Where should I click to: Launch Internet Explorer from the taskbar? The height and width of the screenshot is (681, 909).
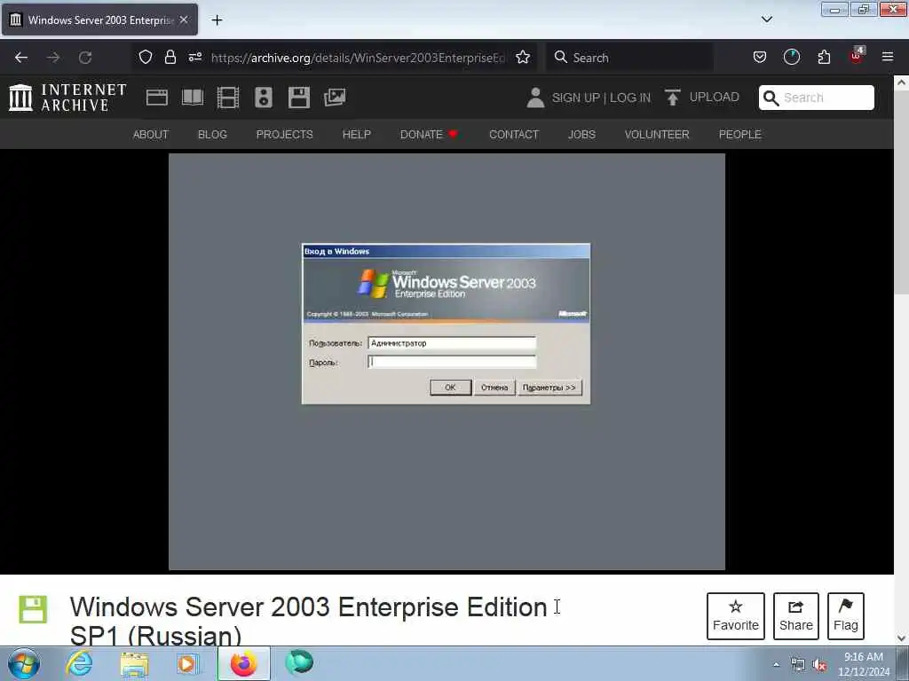point(79,663)
